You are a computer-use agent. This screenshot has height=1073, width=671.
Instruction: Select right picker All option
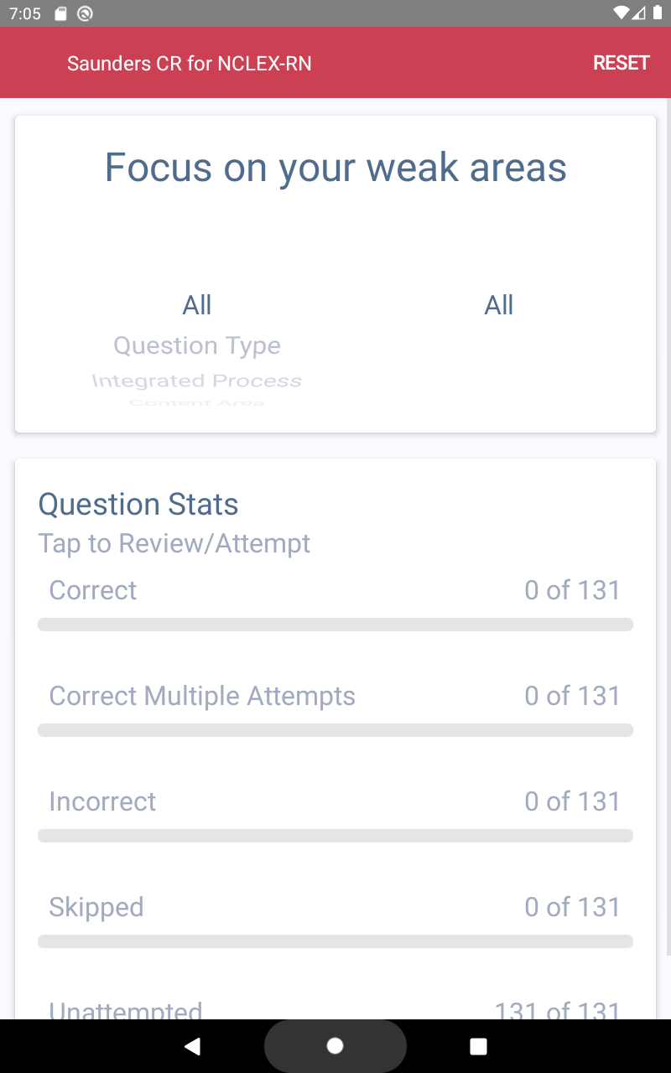click(499, 305)
